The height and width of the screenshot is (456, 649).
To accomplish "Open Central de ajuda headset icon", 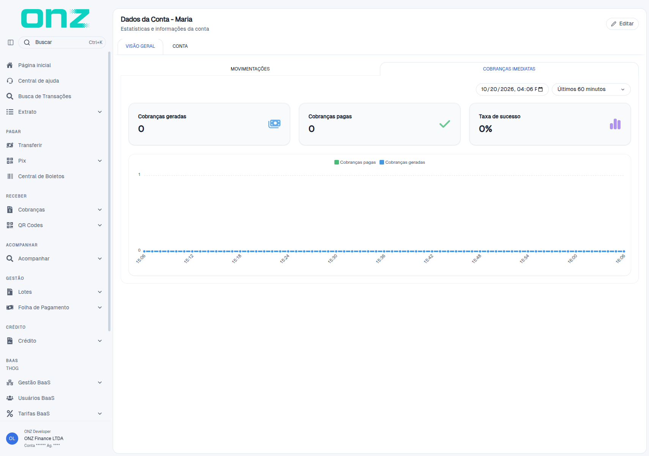I will coord(10,81).
